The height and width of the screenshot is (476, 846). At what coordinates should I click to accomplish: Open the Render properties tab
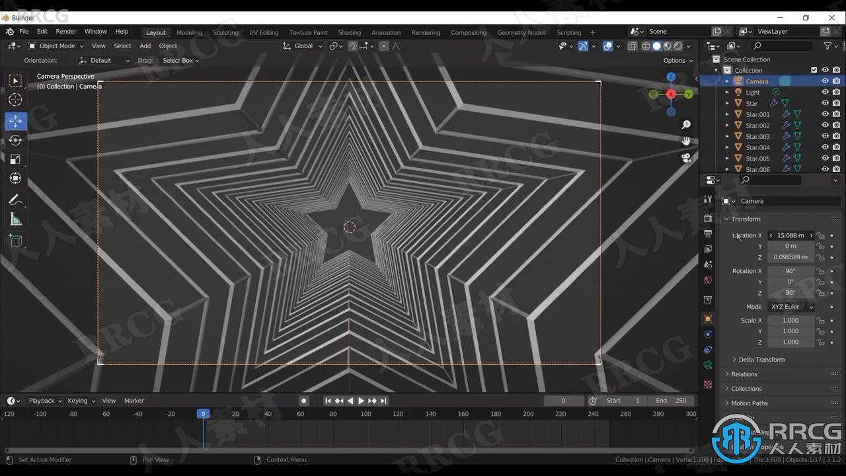(708, 218)
